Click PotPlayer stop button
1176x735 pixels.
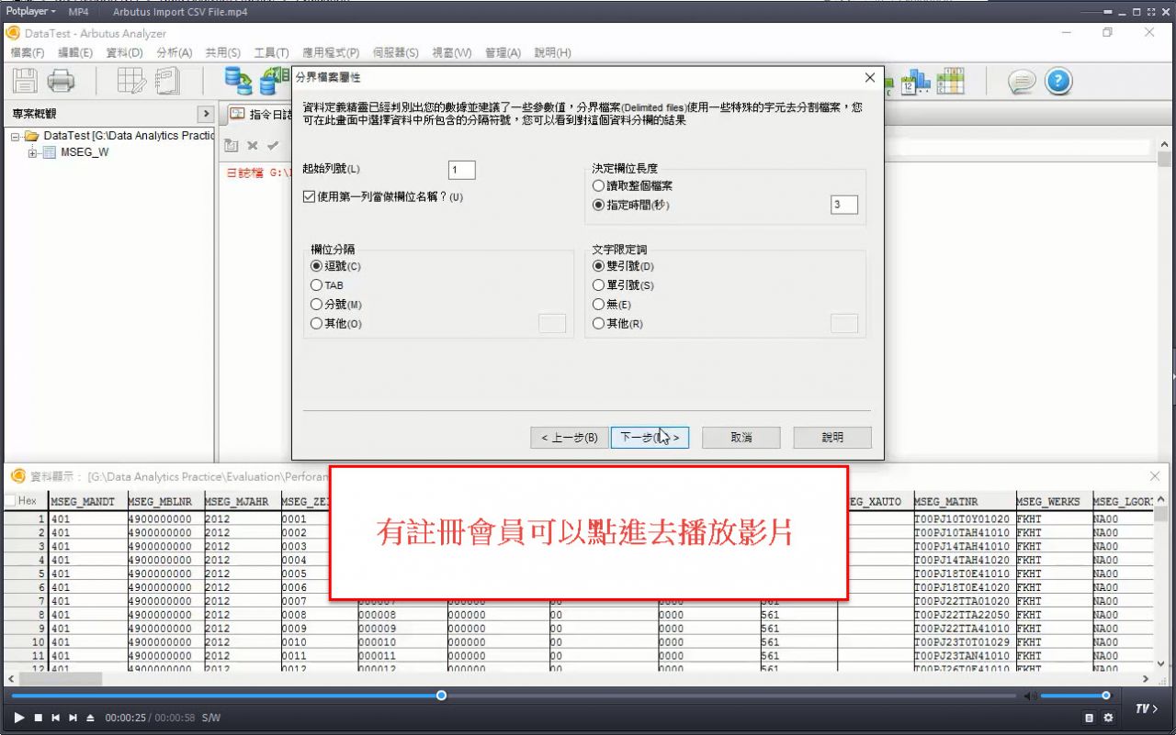[39, 718]
